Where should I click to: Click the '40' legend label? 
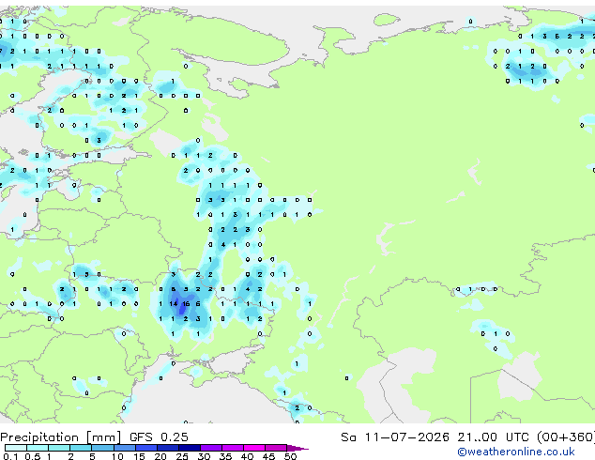point(247,456)
